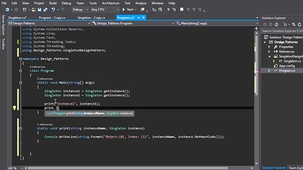Click the Navigate Backward toolbar arrow
Screen dimensions: 303x170
click(7, 9)
